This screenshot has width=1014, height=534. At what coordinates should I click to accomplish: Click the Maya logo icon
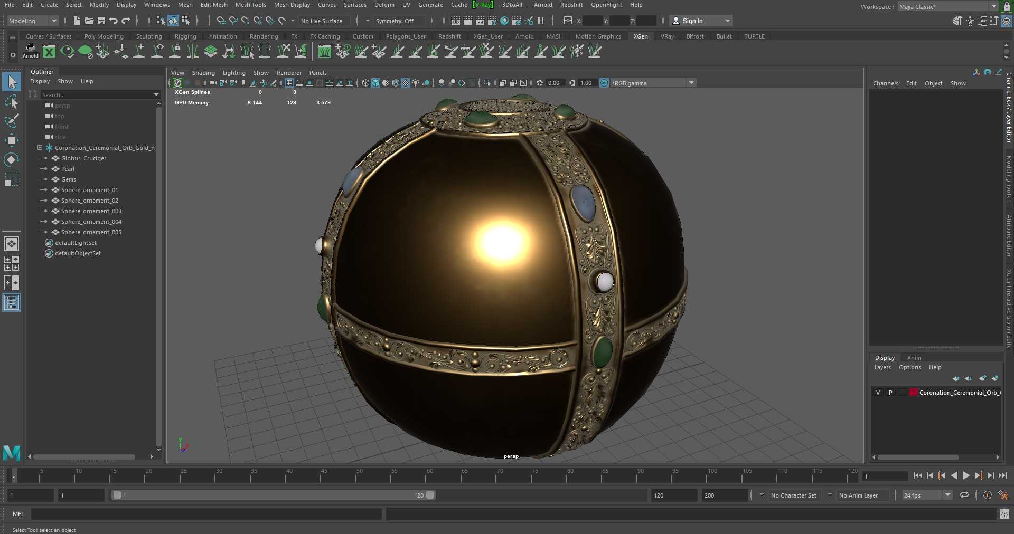pyautogui.click(x=12, y=453)
